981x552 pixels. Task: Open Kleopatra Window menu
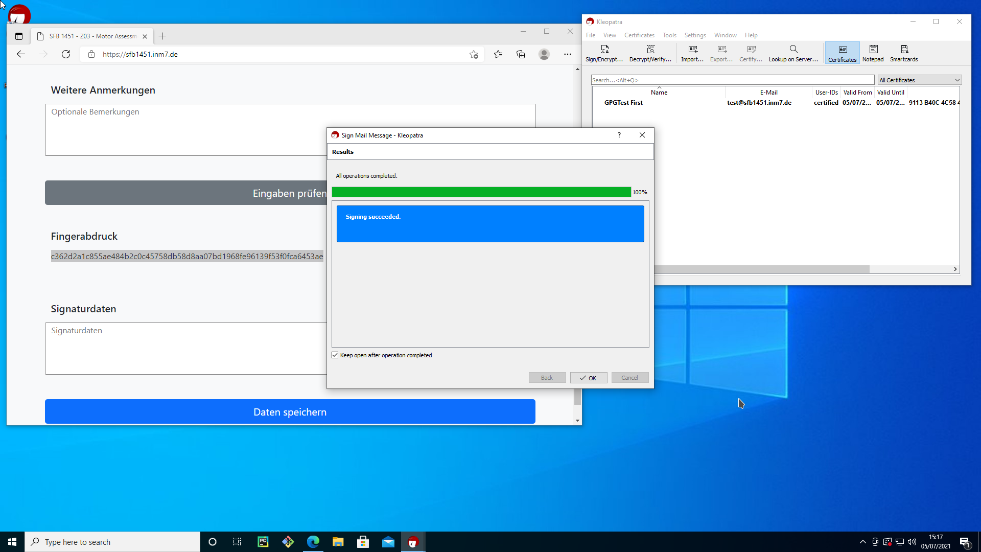pos(725,35)
